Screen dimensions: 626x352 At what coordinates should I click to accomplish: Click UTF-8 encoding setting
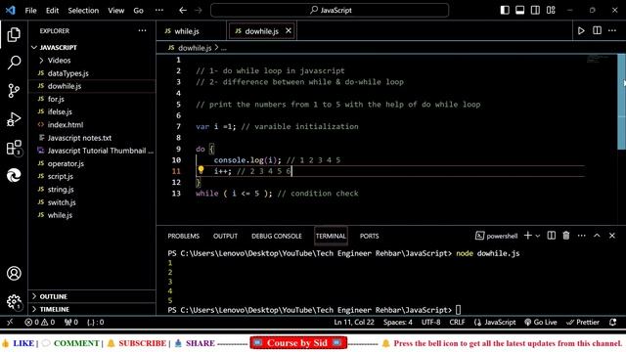tap(430, 322)
